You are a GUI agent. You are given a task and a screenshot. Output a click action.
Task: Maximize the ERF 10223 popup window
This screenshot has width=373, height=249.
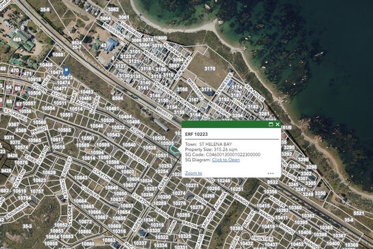coord(271,124)
